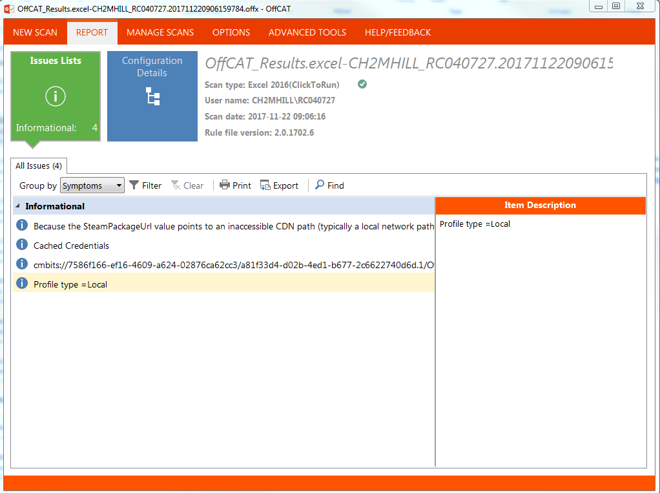This screenshot has width=660, height=493.
Task: Click the Filter funnel icon
Action: (x=134, y=185)
